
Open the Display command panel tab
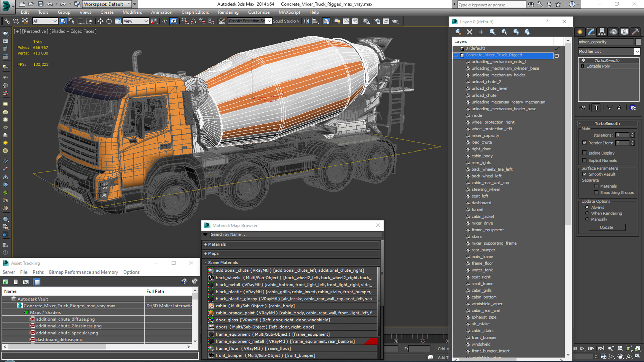pos(624,32)
